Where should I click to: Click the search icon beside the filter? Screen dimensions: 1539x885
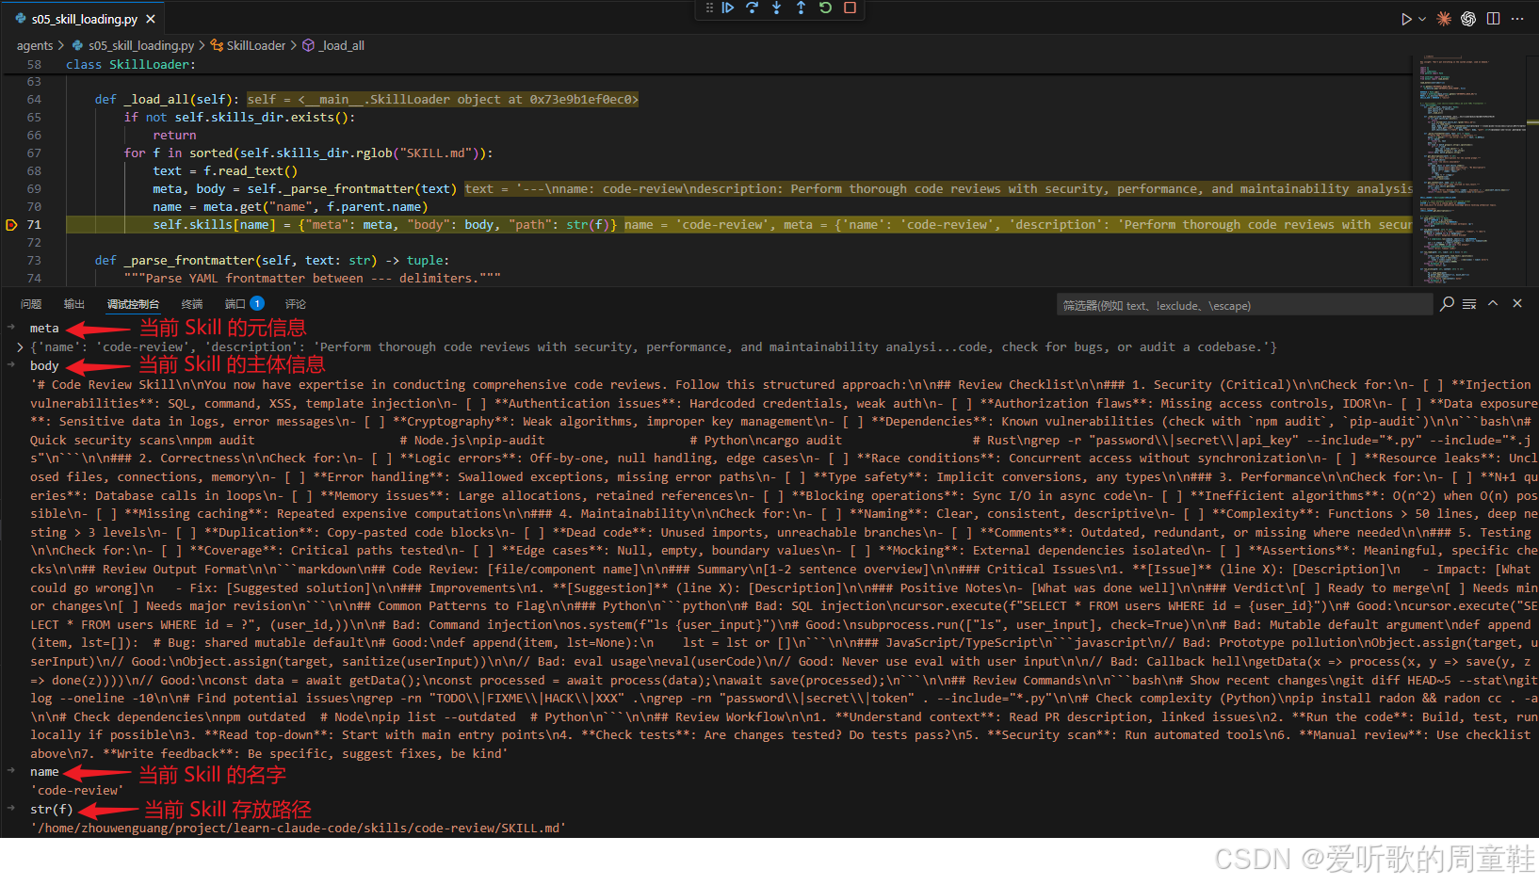pos(1447,304)
